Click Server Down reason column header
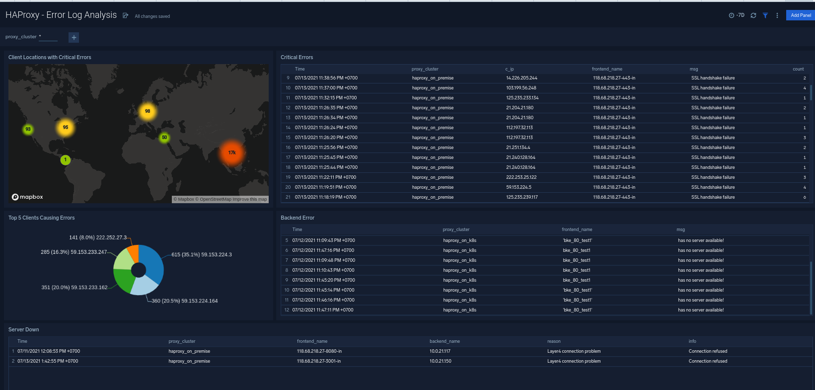 click(554, 341)
